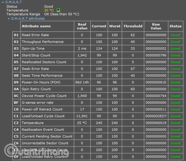This screenshot has height=161, width=186.
Task: Select the Power-off Retract Count attribute
Action: click(42, 109)
